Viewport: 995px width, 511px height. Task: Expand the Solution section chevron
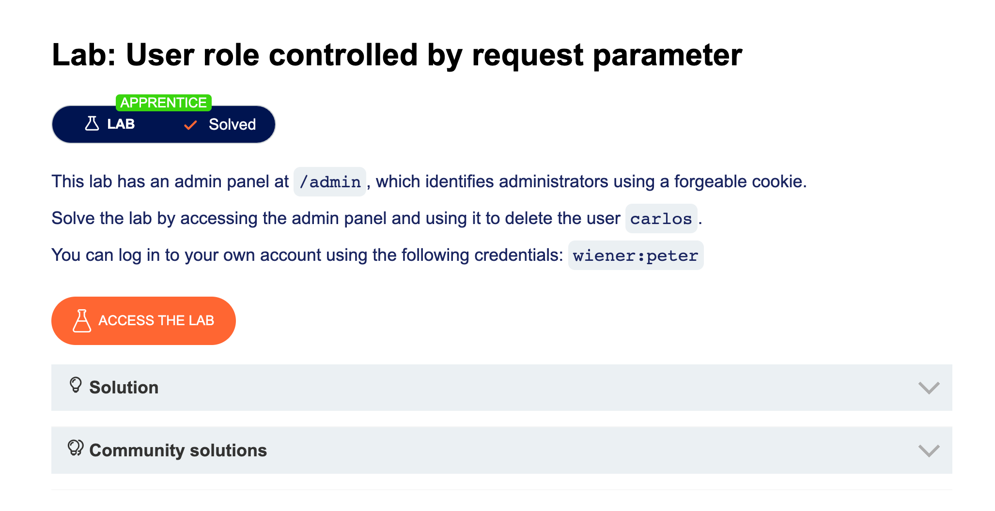(x=929, y=388)
